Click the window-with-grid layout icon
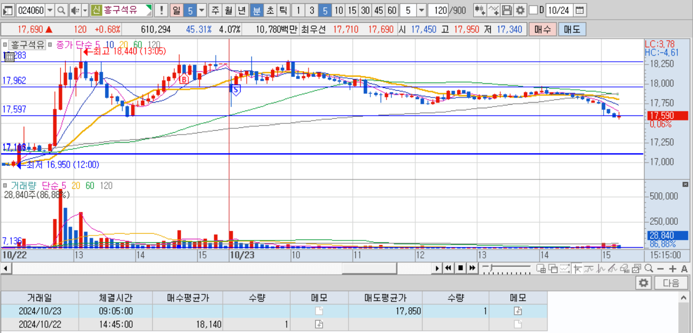Screen dimensions: 693x333 541,269
